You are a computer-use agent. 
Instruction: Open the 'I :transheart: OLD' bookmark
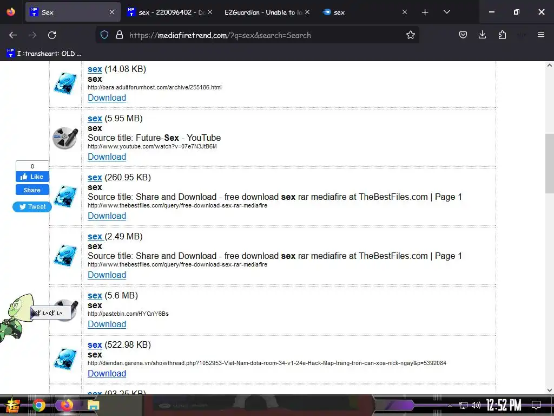coord(44,54)
